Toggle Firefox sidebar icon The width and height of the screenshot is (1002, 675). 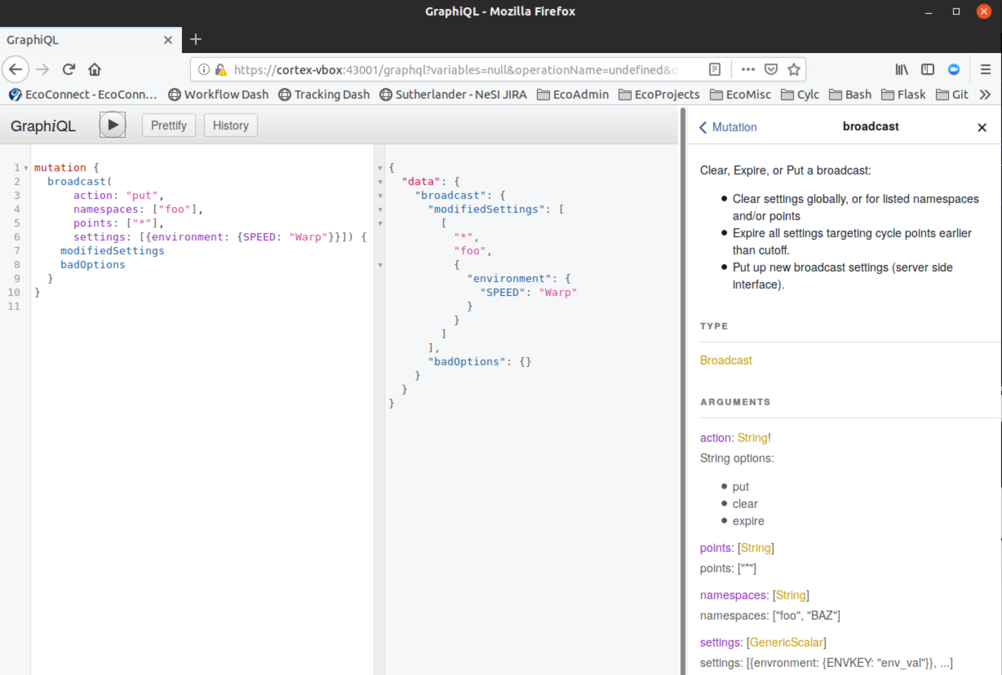[927, 70]
